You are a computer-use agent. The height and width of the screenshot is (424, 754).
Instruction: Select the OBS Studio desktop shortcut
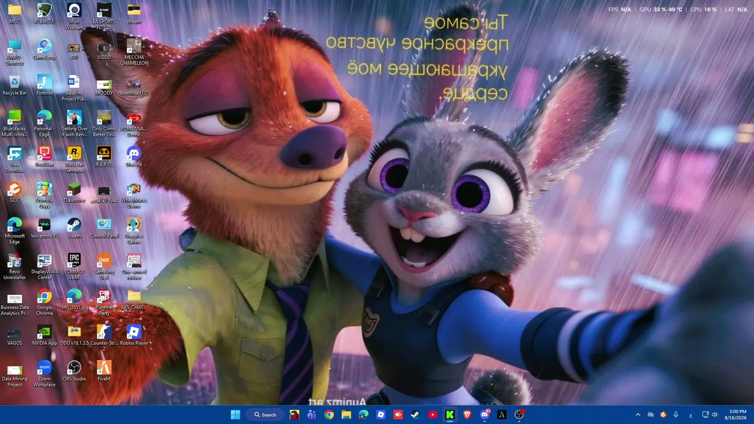[74, 372]
